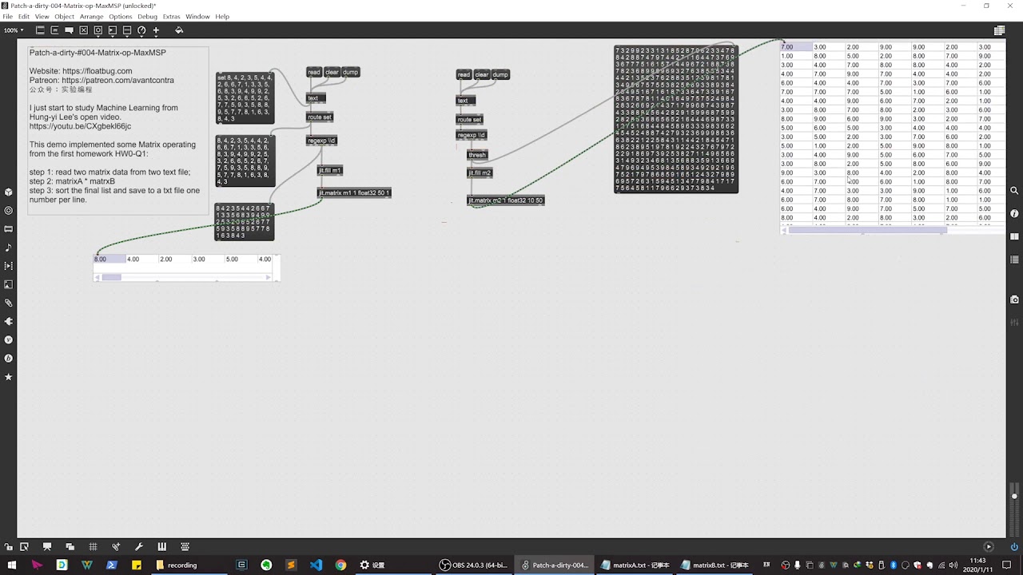The image size is (1023, 575).
Task: Toggle the top-right sidebar grid button
Action: (999, 30)
